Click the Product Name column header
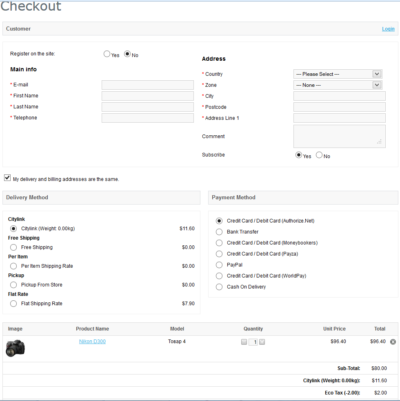The image size is (400, 401). pyautogui.click(x=92, y=329)
